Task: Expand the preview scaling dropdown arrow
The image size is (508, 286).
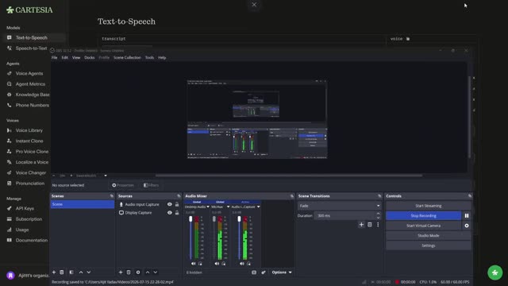Action: [106, 176]
